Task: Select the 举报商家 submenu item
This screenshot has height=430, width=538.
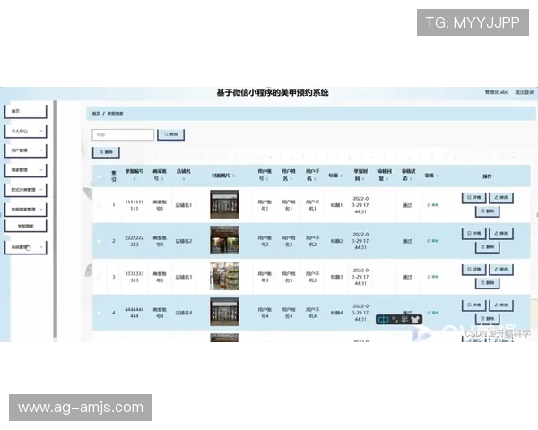Action: [26, 226]
